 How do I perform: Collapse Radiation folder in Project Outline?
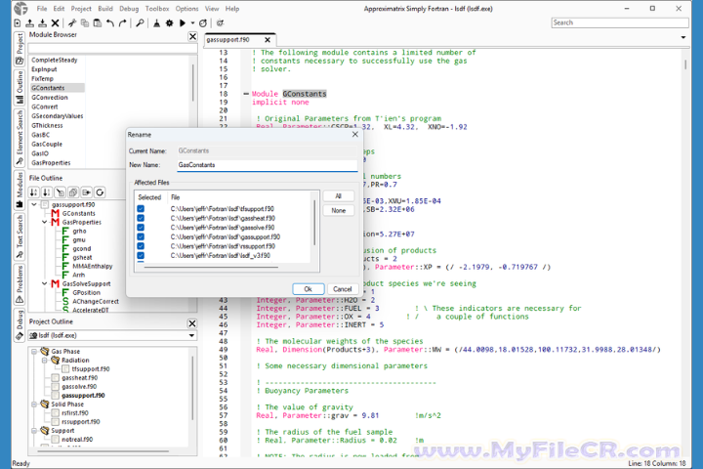(x=44, y=360)
